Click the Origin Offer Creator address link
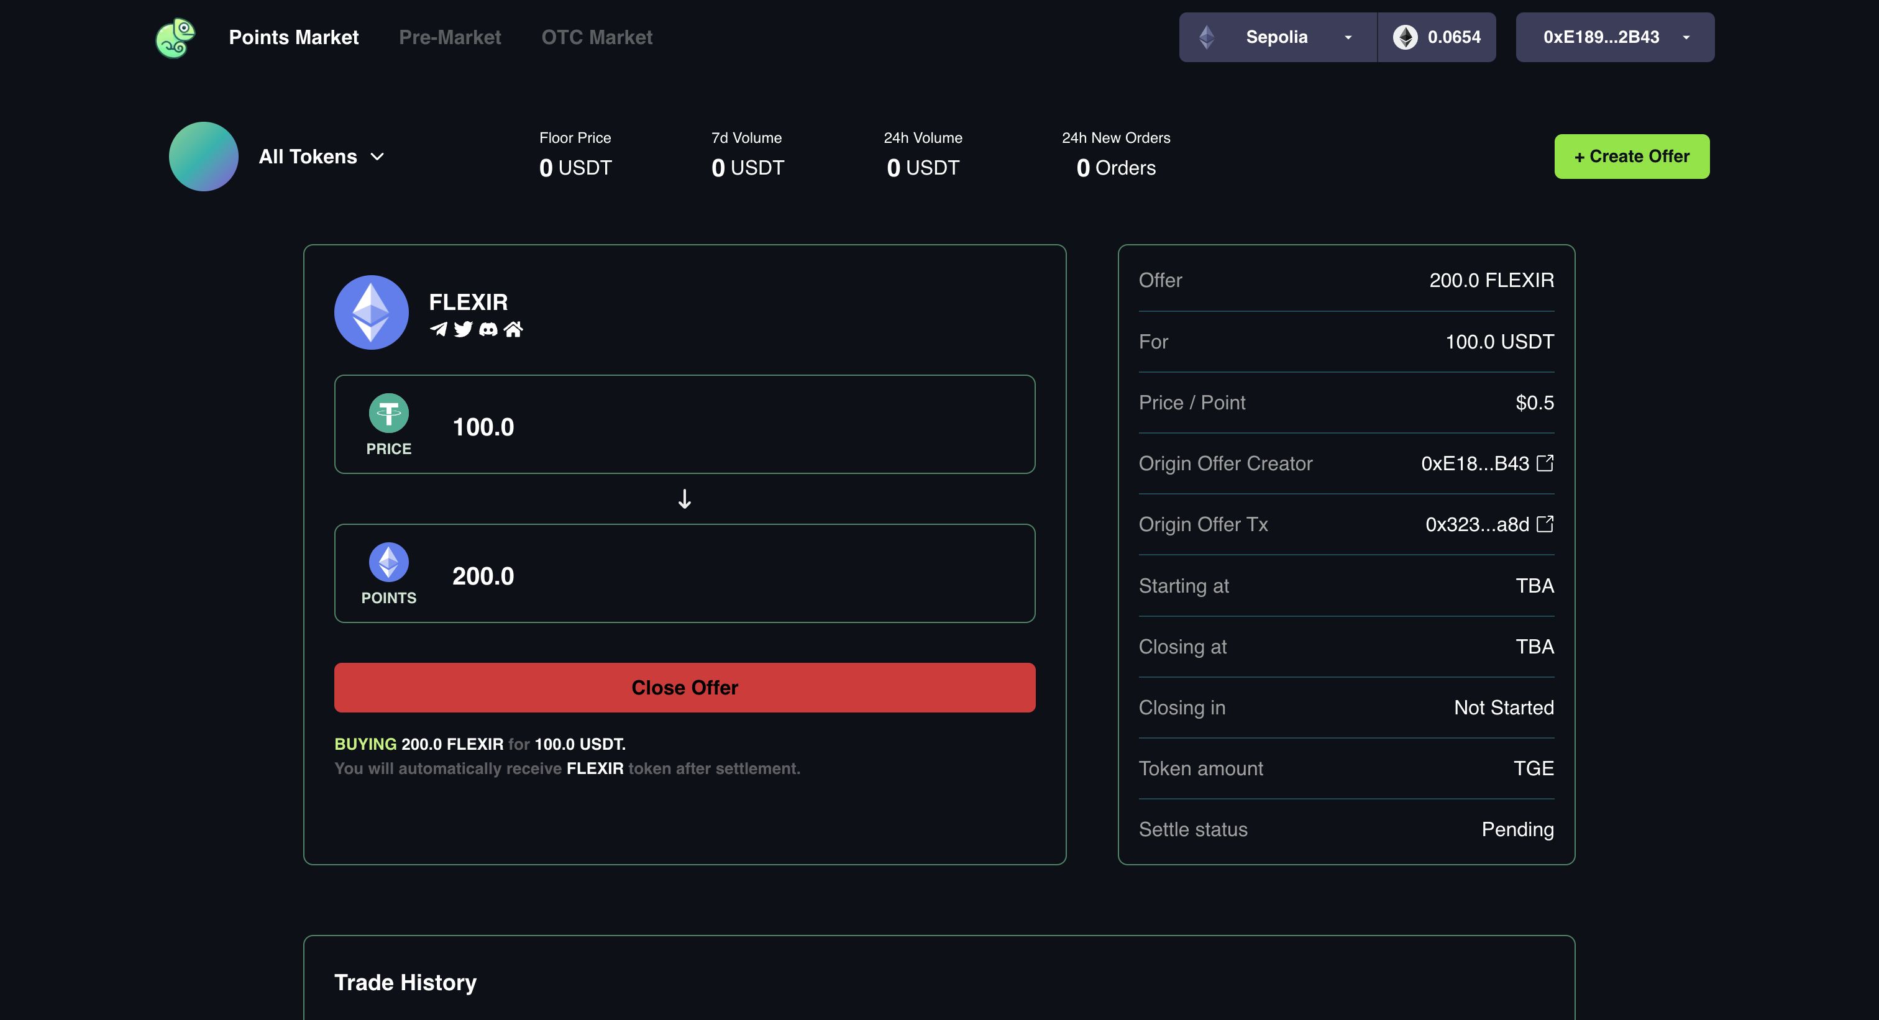The width and height of the screenshot is (1879, 1020). [1486, 463]
